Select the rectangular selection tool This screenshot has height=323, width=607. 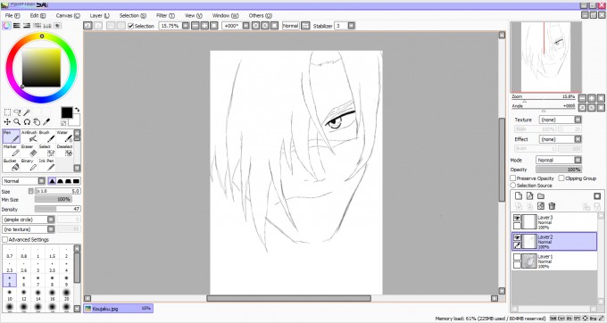tap(7, 112)
